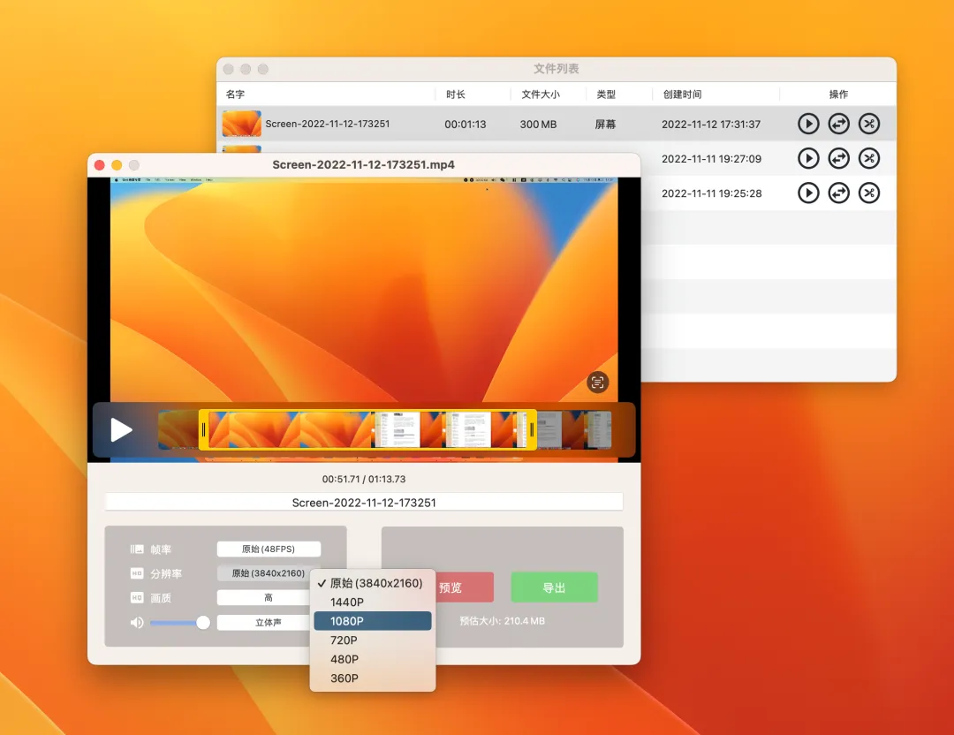Viewport: 954px width, 735px height.
Task: Play the recording created 2022-11-11 19:27:09
Action: (808, 159)
